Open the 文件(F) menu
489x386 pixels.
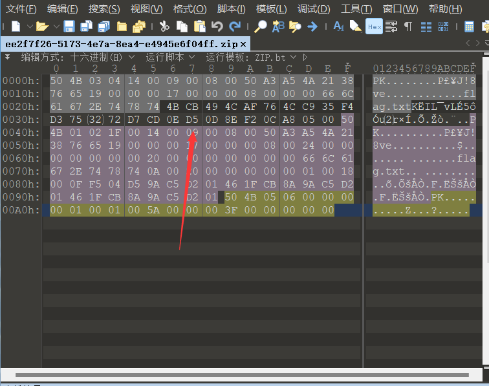[x=21, y=9]
